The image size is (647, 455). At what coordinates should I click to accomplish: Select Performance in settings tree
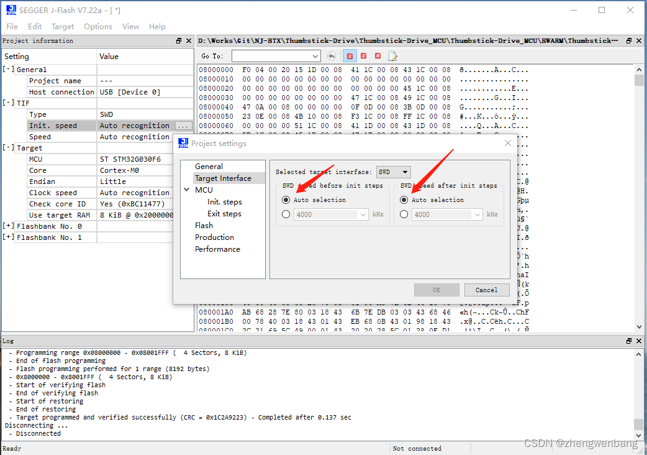[217, 249]
